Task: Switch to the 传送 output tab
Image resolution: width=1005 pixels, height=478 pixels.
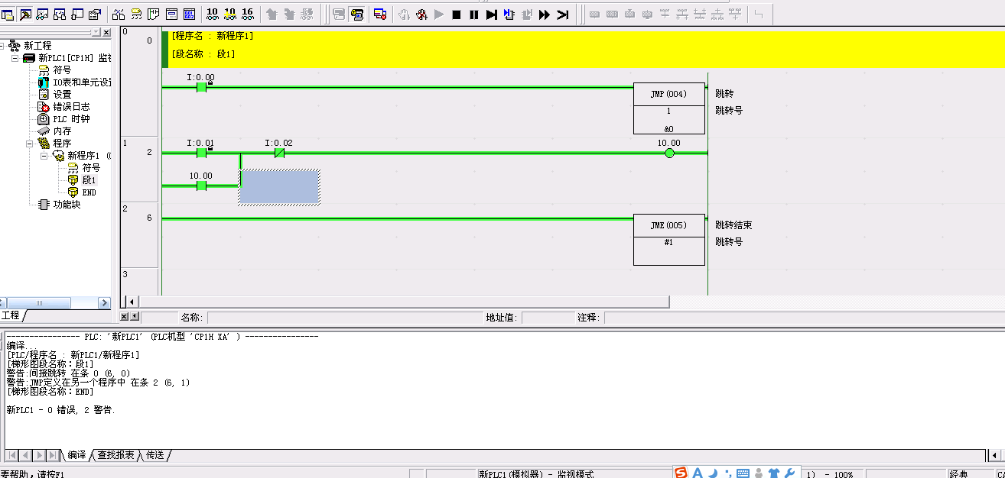Action: (x=155, y=455)
